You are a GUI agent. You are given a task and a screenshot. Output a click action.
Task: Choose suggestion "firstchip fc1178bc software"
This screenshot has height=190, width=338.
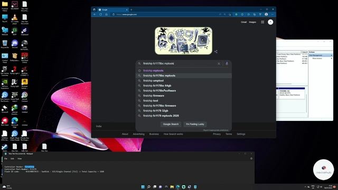click(183, 91)
